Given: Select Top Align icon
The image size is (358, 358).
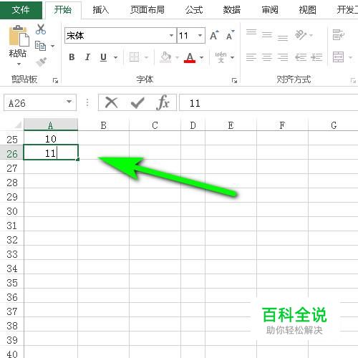Looking at the screenshot, I should [x=251, y=32].
